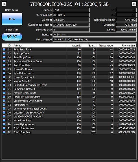Click raw value 00170000027
Screen dimensions: 138x162
[127, 105]
